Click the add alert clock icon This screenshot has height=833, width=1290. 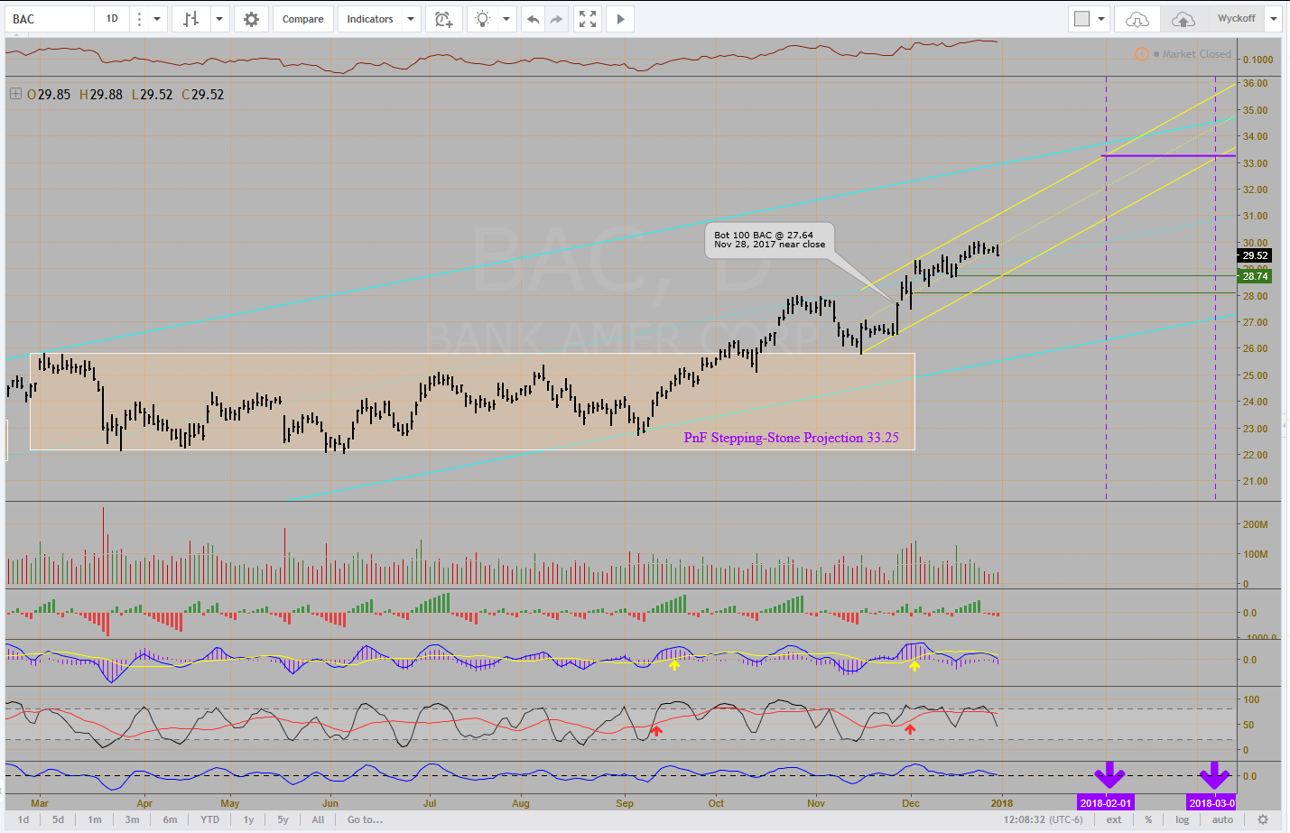[443, 19]
